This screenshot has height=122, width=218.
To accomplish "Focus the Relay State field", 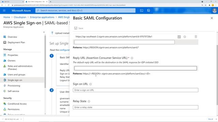I will [136, 107].
